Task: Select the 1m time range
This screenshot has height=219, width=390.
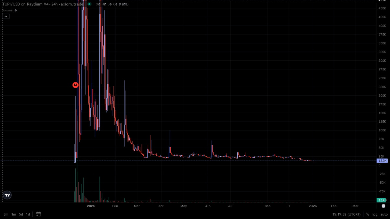Action: pyautogui.click(x=14, y=214)
